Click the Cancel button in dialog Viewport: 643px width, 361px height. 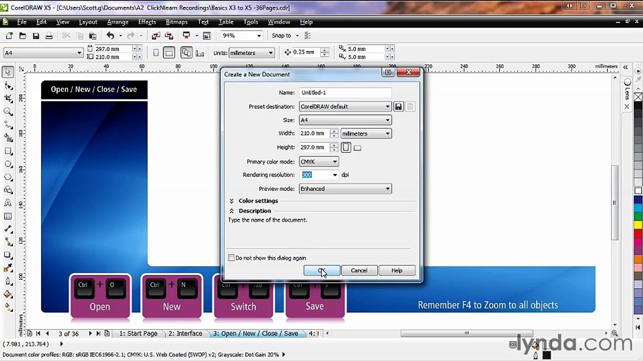pos(359,271)
